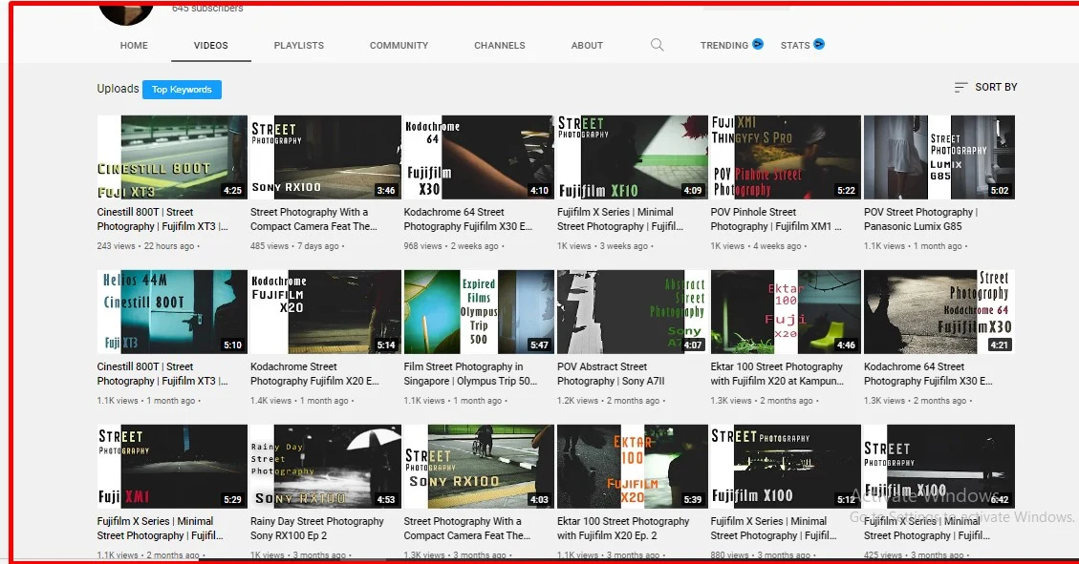Play the Kodachrome 64 Fujifilm X30 4:10 thumbnail
Screen dimensions: 1079x564
[x=478, y=157]
